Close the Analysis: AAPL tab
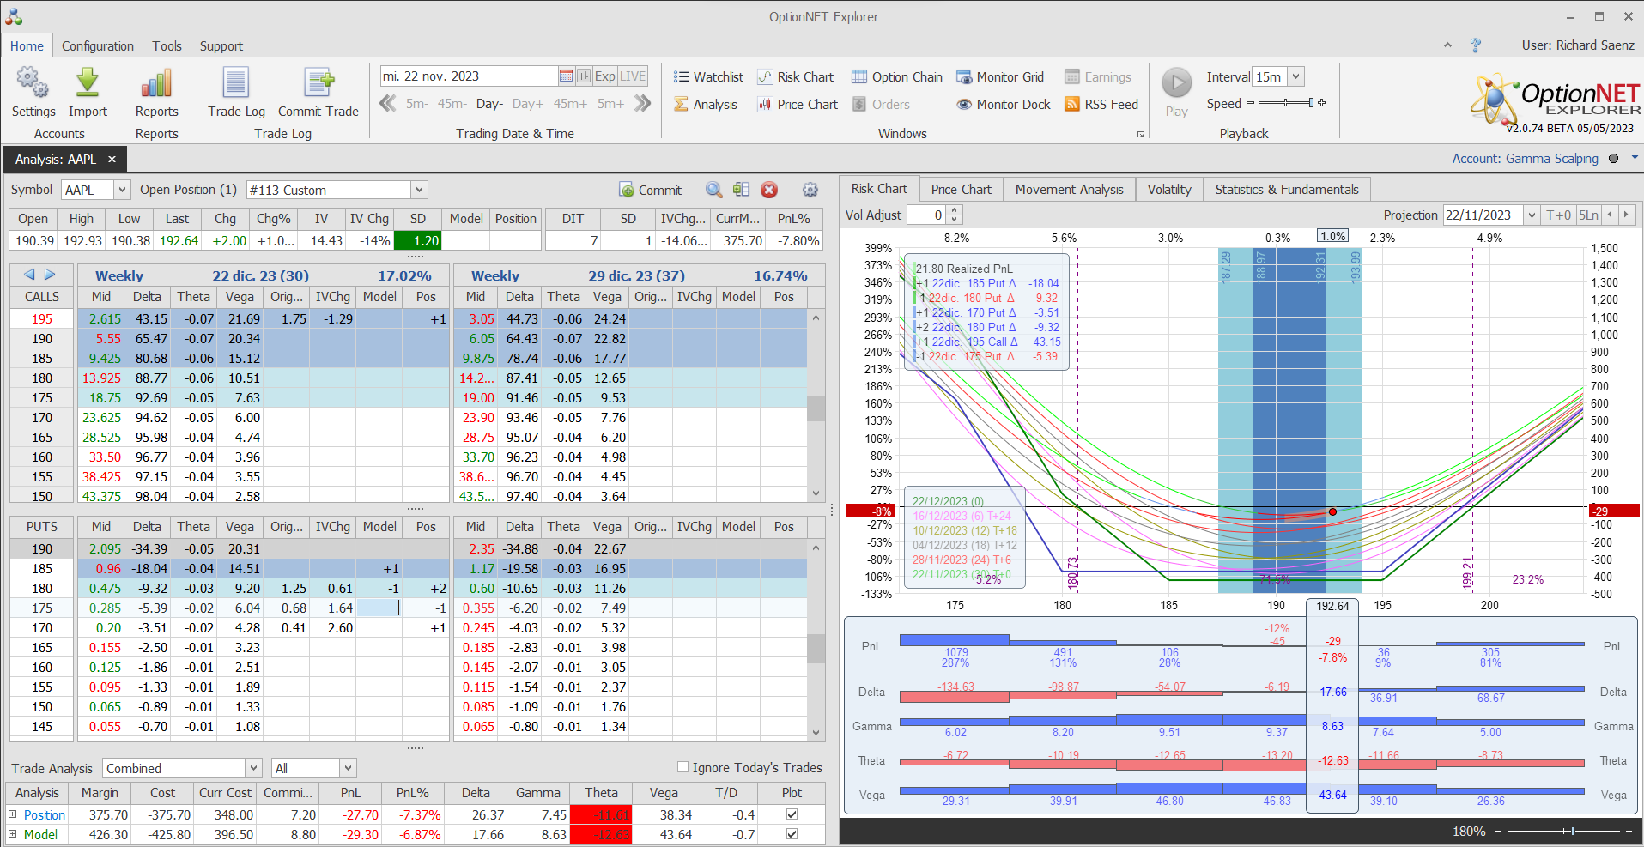Screen dimensions: 1644x847 [112, 160]
